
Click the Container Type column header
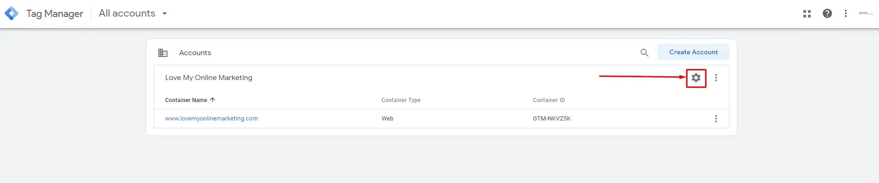pyautogui.click(x=401, y=100)
